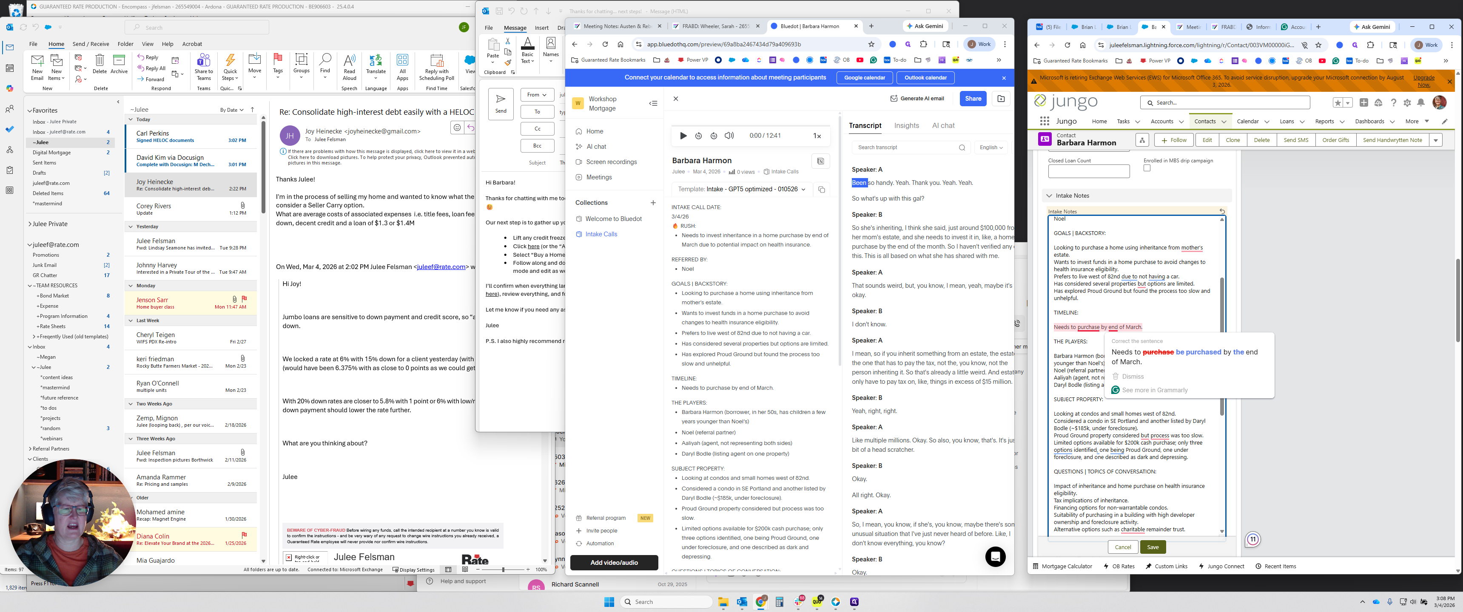This screenshot has height=612, width=1463.
Task: Open the Send / Receive menu in Outlook
Action: [x=90, y=44]
